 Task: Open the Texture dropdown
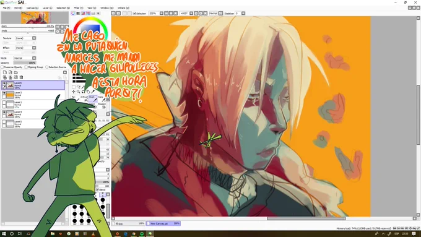pyautogui.click(x=25, y=38)
